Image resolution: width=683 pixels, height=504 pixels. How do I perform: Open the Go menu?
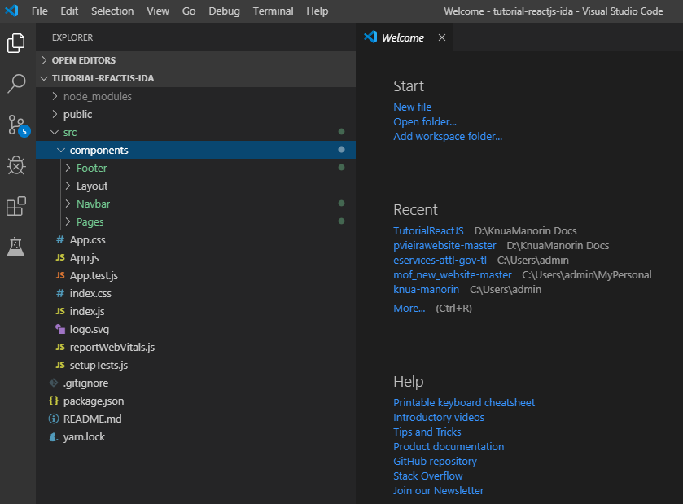[189, 11]
